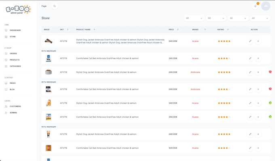Click the Categories grid icon in sidebar
Image resolution: width=275 pixels, height=161 pixels.
[x=6, y=66]
